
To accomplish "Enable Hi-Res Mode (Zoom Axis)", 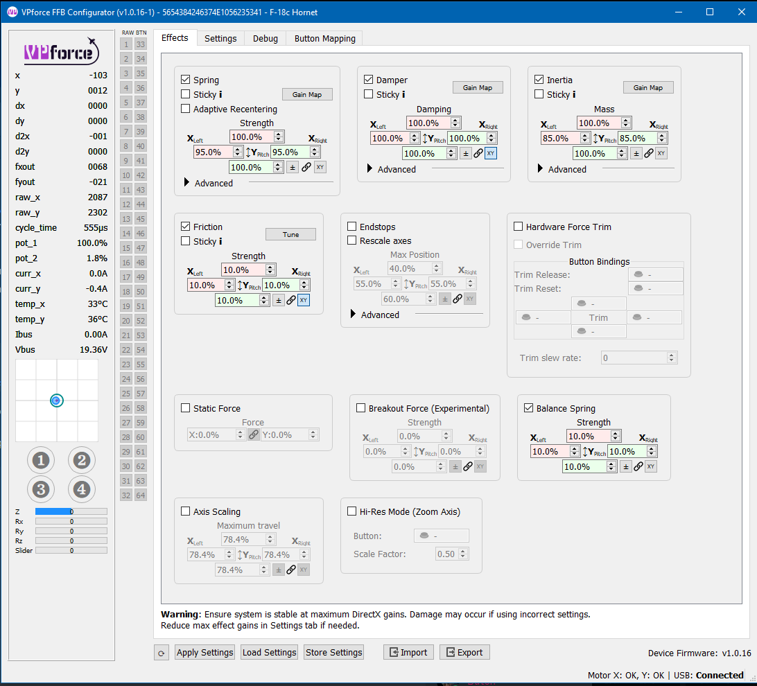I will click(352, 511).
